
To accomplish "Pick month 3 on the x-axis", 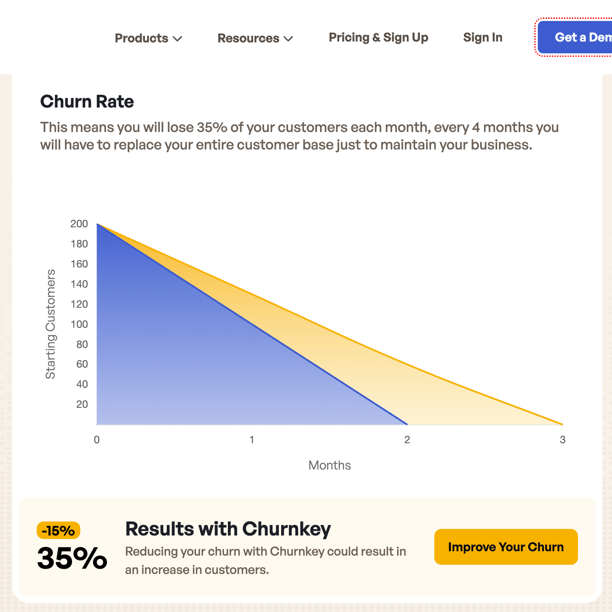I will (562, 440).
